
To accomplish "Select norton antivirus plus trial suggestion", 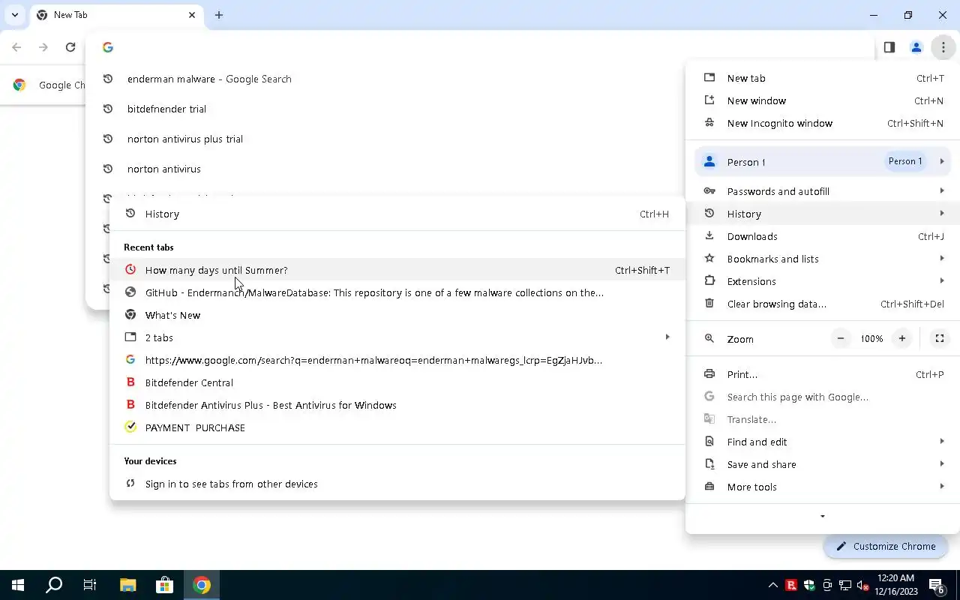I will tap(385, 139).
